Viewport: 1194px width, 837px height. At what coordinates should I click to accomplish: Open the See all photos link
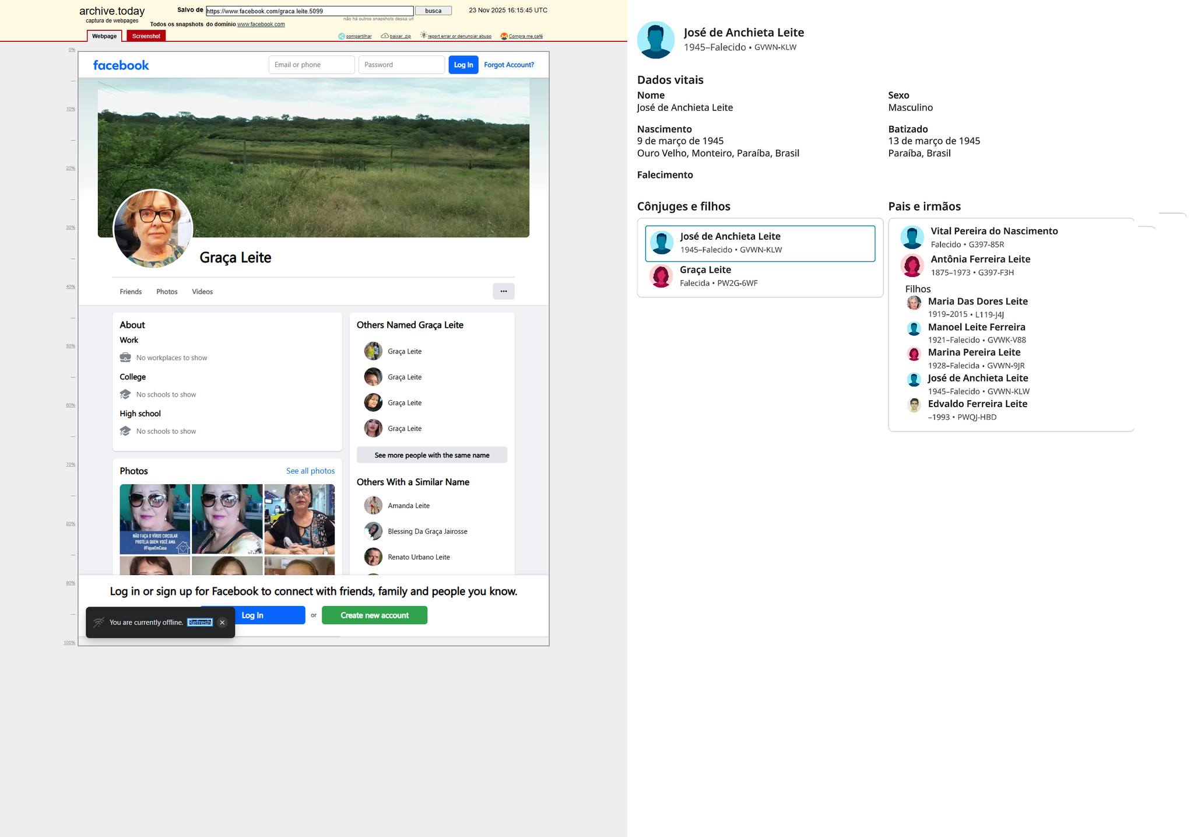click(x=310, y=471)
